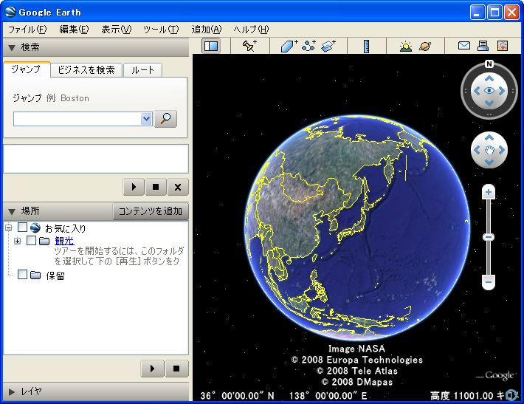Open the 追加 menu
This screenshot has width=524, height=404.
click(206, 30)
